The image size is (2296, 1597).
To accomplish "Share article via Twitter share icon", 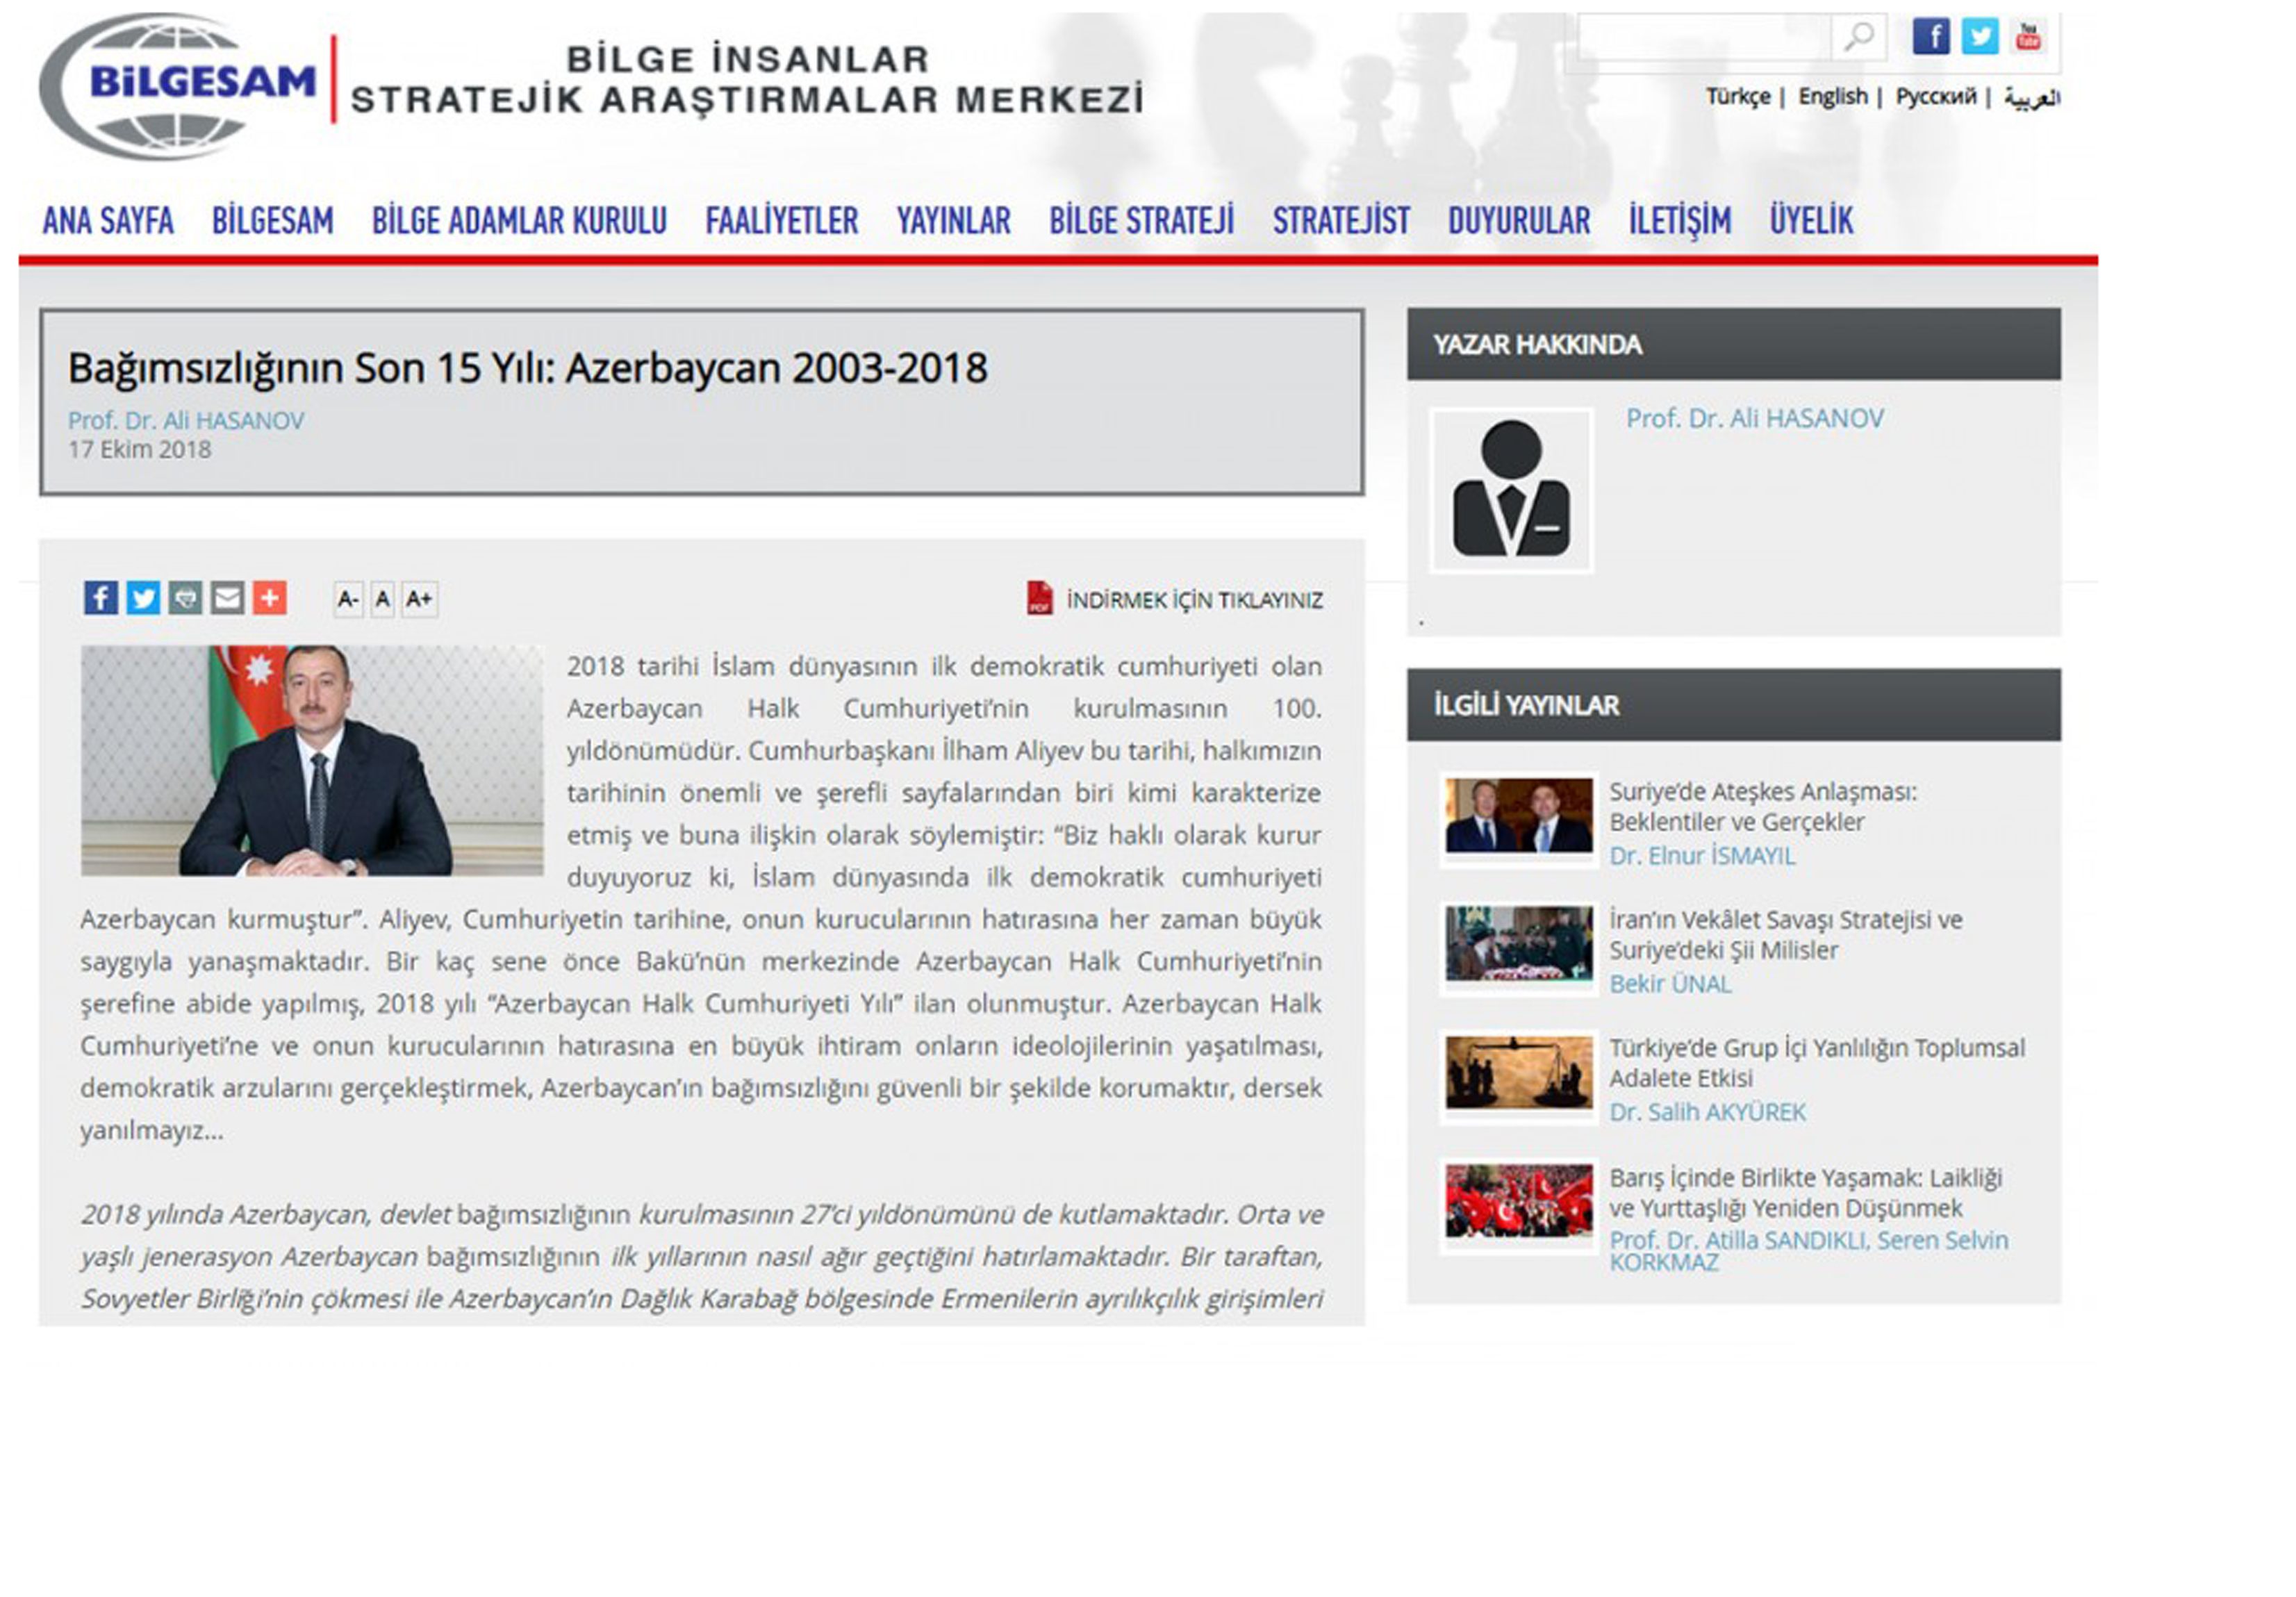I will tap(143, 598).
